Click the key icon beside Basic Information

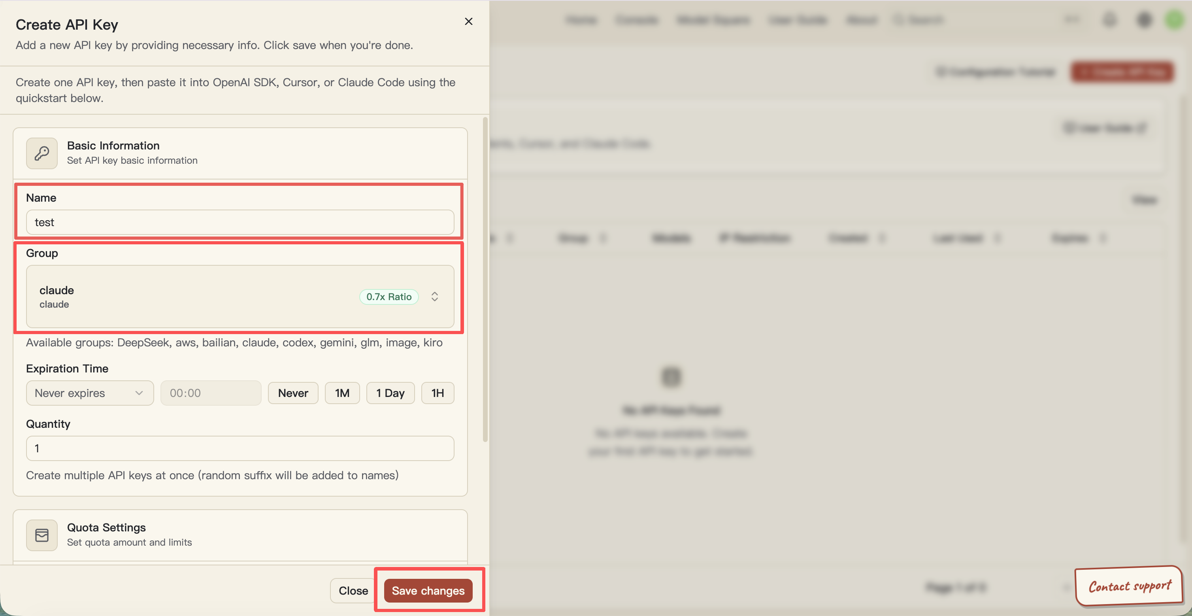41,153
